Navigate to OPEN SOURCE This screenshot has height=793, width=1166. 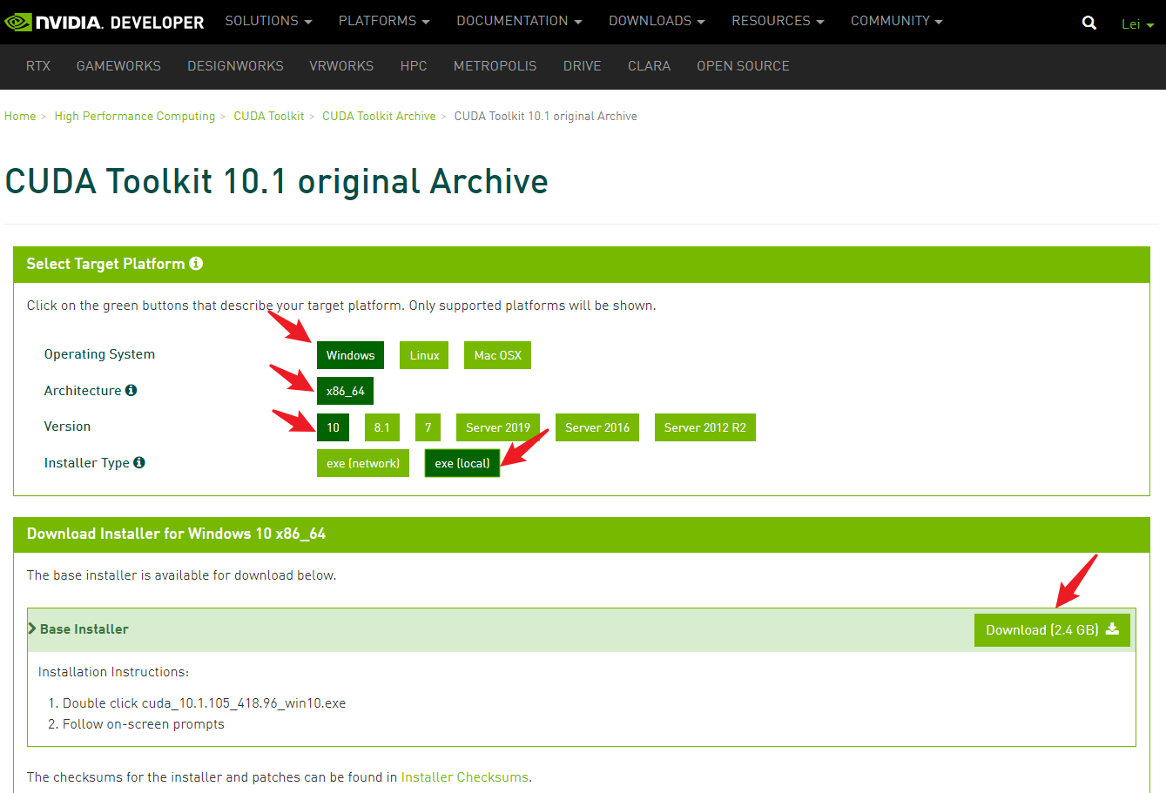tap(743, 66)
